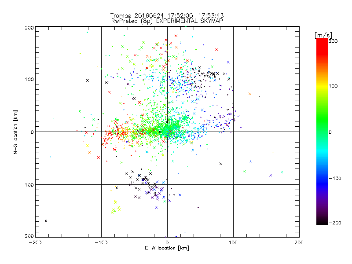Click the colorbar tick label '-100'
This screenshot has width=352, height=264.
335,179
